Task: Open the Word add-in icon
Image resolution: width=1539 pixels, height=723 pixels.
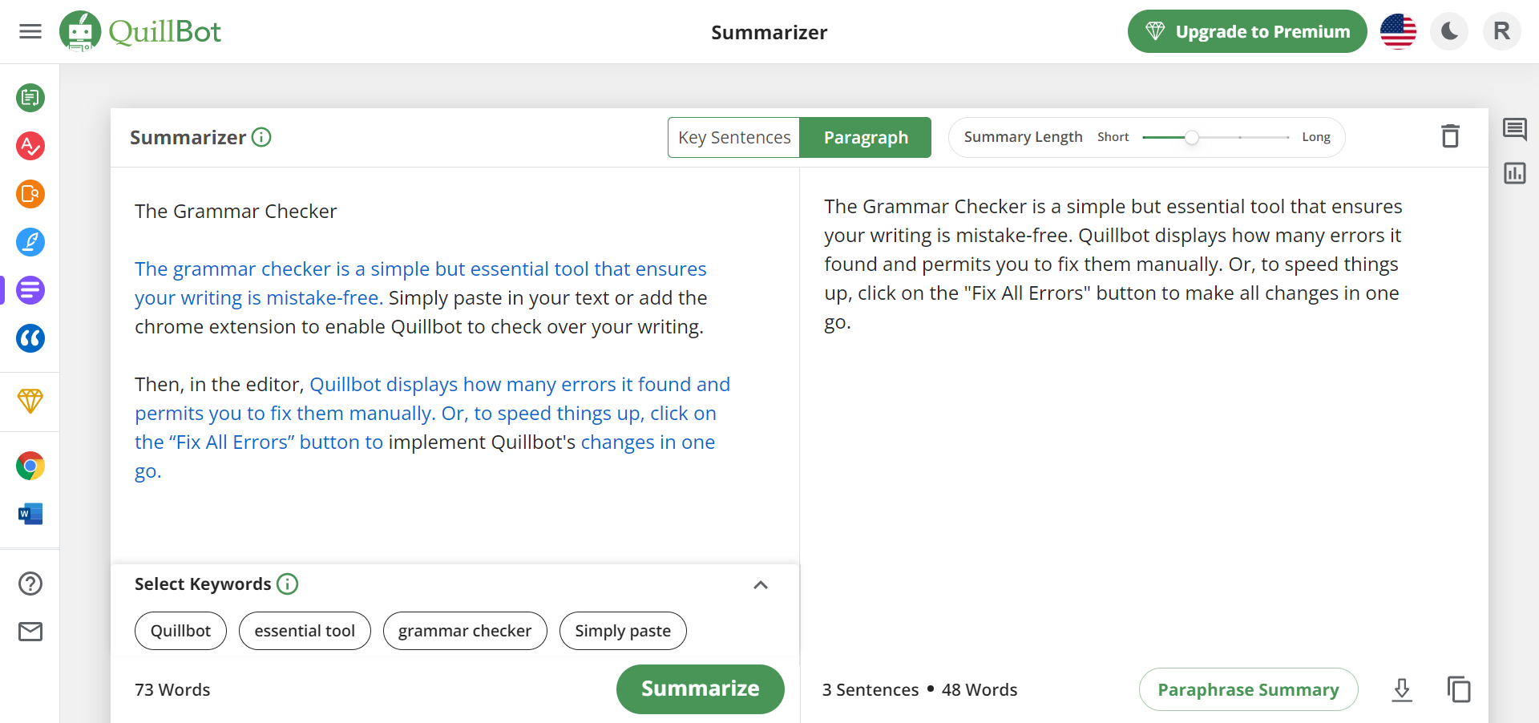Action: (x=30, y=514)
